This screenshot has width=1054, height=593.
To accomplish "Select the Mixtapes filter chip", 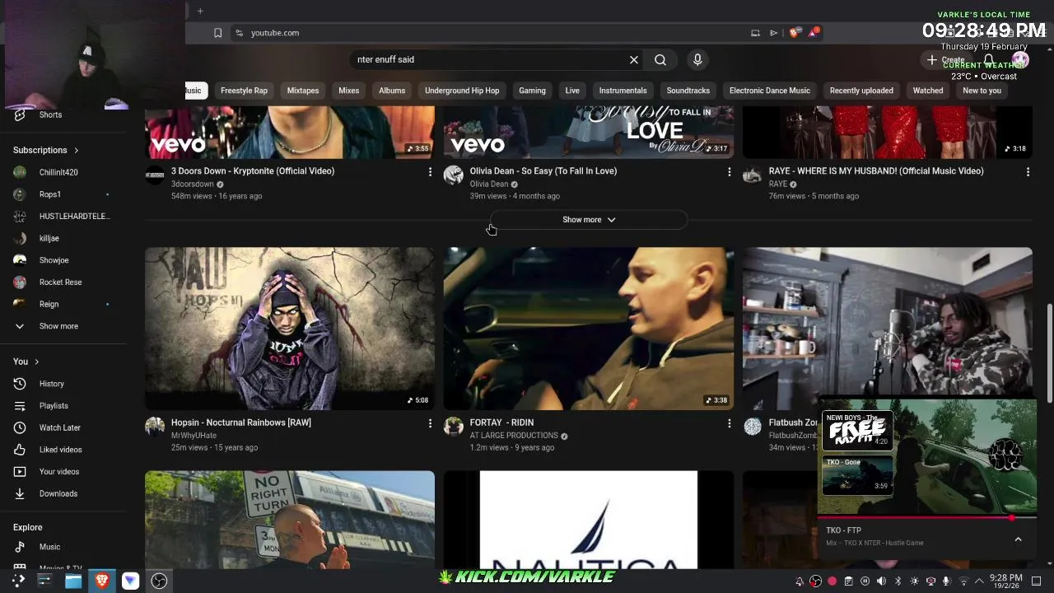I will (x=303, y=91).
